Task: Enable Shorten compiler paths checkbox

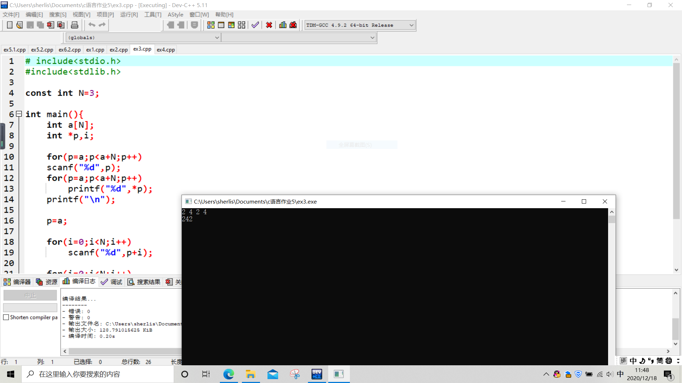Action: 6,317
